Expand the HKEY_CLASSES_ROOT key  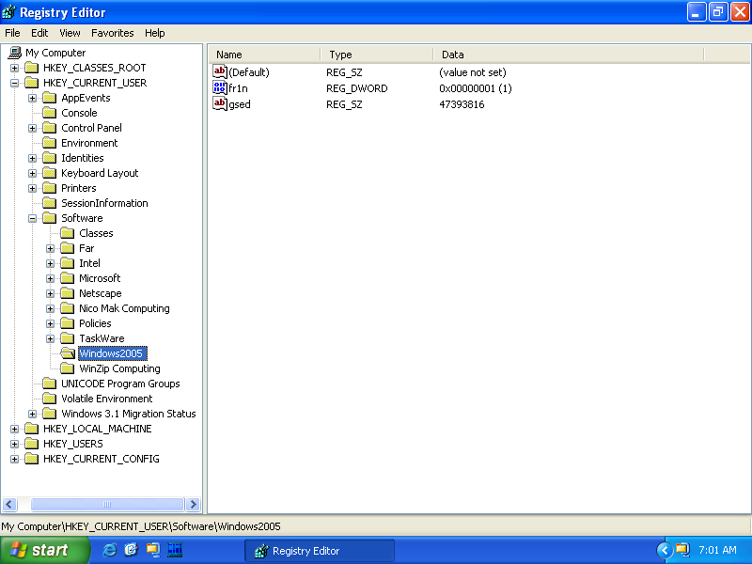(x=14, y=68)
